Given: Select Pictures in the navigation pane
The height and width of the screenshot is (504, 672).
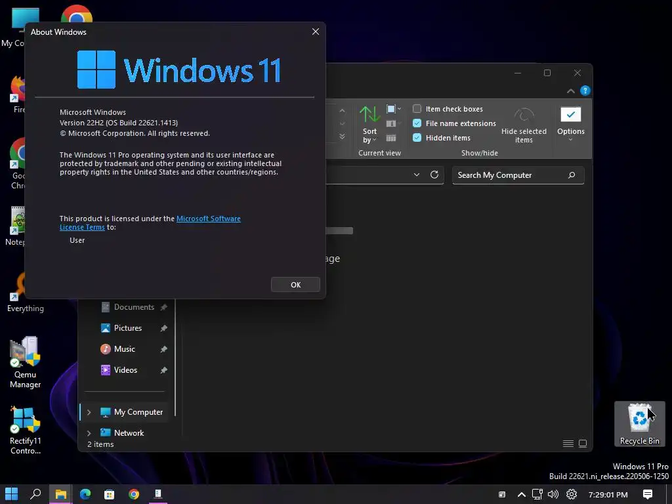Looking at the screenshot, I should pos(128,328).
